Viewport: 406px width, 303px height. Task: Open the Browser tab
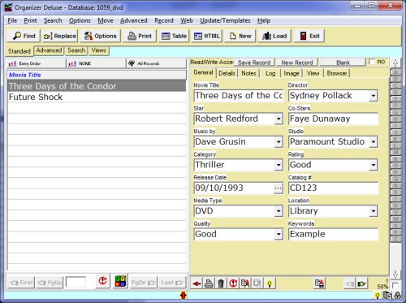click(337, 73)
